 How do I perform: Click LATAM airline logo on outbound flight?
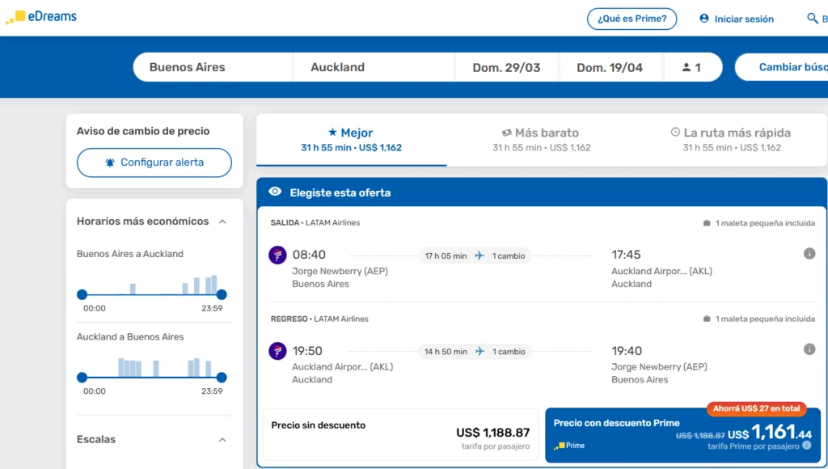click(x=277, y=256)
